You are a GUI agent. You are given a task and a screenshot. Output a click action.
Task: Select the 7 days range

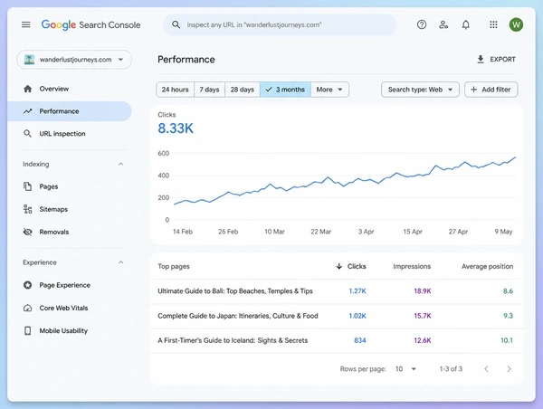210,90
